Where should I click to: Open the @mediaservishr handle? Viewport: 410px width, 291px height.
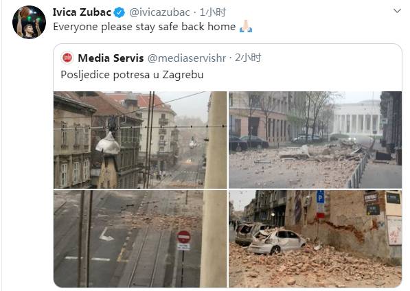(x=187, y=58)
